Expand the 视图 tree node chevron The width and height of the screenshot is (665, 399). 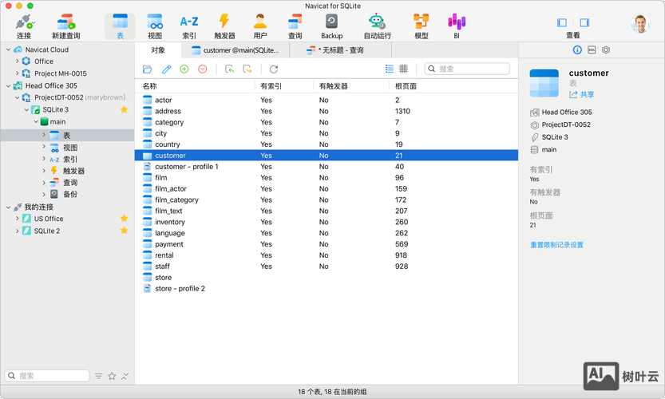pos(44,147)
